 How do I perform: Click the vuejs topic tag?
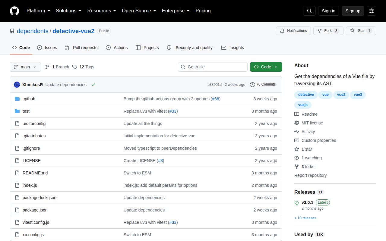pyautogui.click(x=303, y=105)
